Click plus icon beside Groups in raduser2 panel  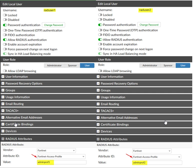tap(98, 90)
